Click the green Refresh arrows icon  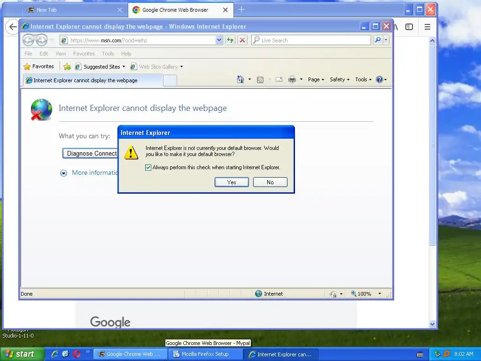tap(230, 40)
